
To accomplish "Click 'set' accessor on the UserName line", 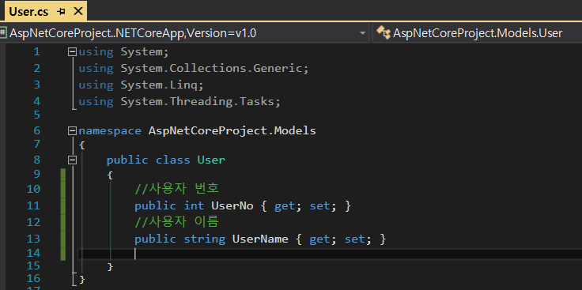I will 355,239.
